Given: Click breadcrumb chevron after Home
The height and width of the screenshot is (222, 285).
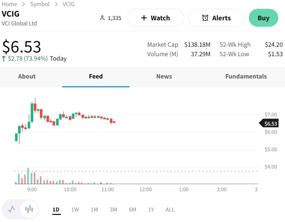Looking at the screenshot, I should pos(24,4).
